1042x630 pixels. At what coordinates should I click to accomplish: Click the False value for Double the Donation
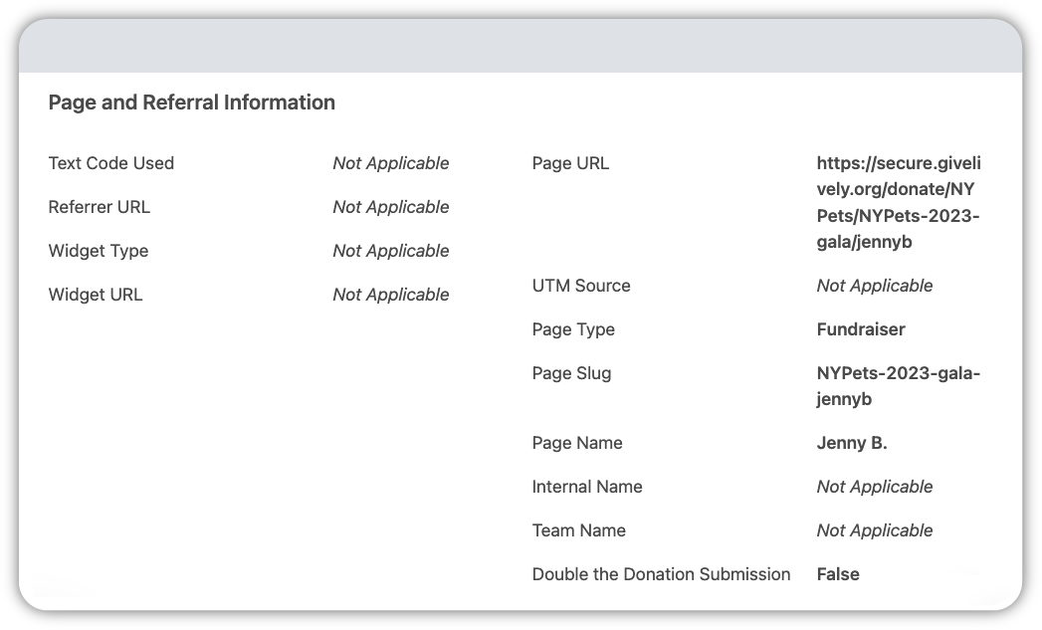click(x=838, y=575)
